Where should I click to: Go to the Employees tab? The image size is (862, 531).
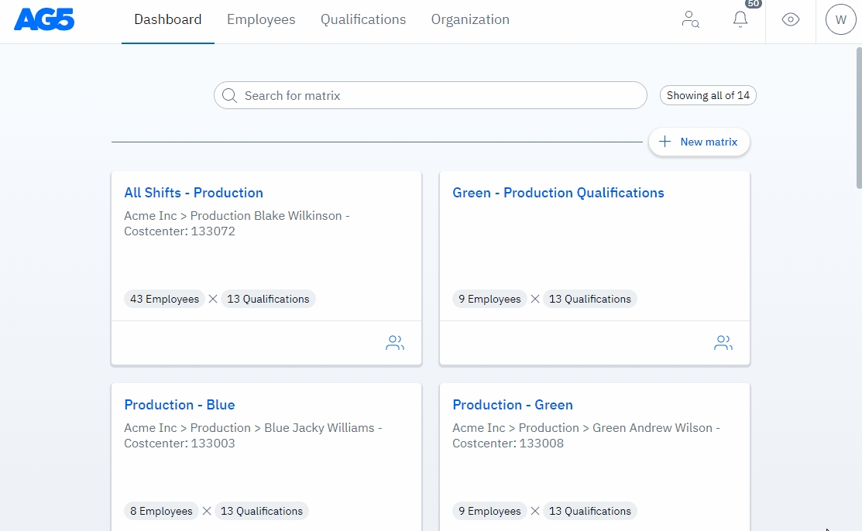coord(261,20)
